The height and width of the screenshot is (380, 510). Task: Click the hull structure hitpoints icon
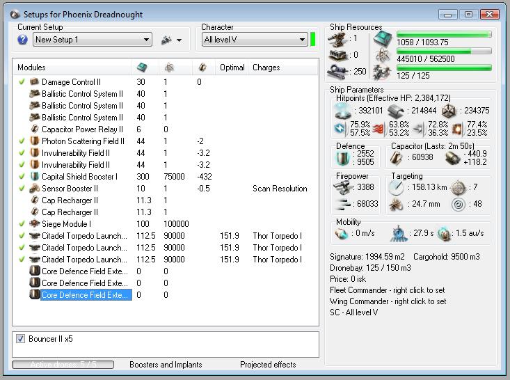[449, 111]
